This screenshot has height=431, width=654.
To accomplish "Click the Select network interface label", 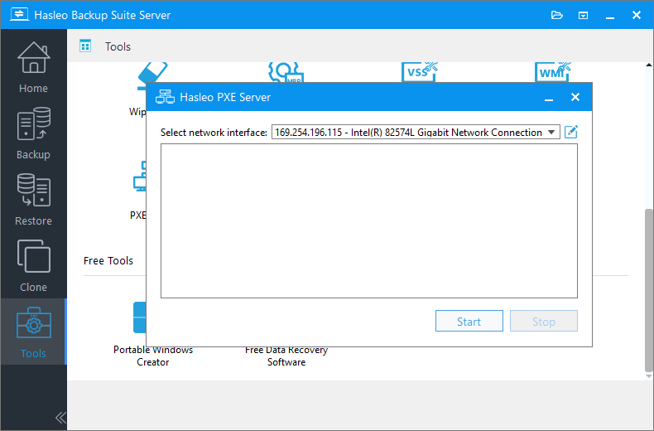I will click(x=214, y=133).
